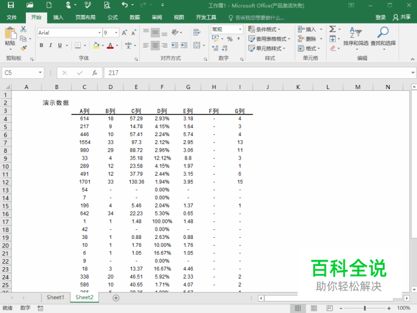The width and height of the screenshot is (417, 313).
Task: Toggle Italic formatting
Action: tap(51, 45)
